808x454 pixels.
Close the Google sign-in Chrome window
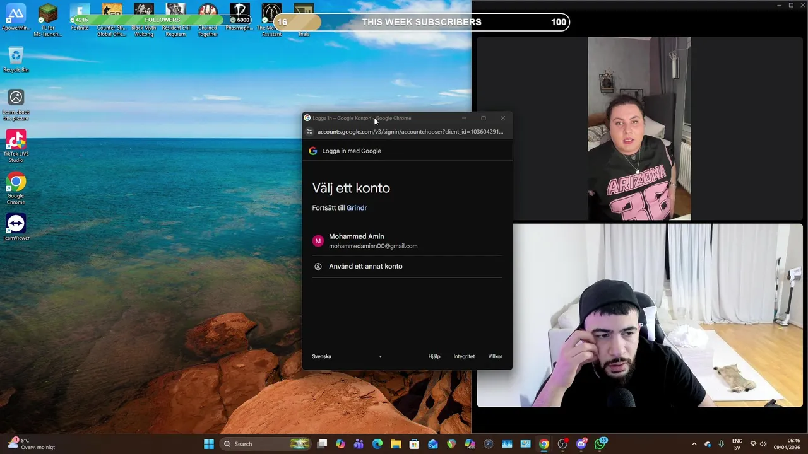503,118
